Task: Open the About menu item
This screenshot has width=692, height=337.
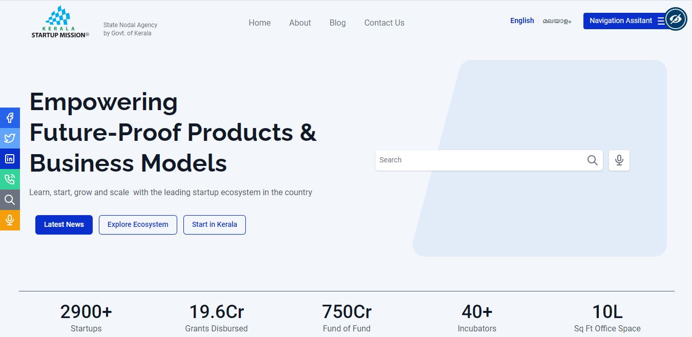Action: coord(300,23)
